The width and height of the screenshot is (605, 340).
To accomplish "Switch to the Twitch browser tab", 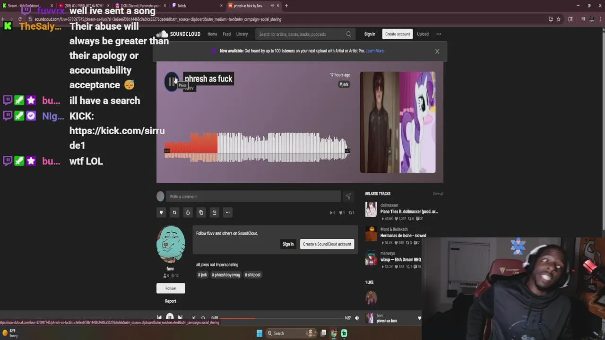I will (196, 6).
